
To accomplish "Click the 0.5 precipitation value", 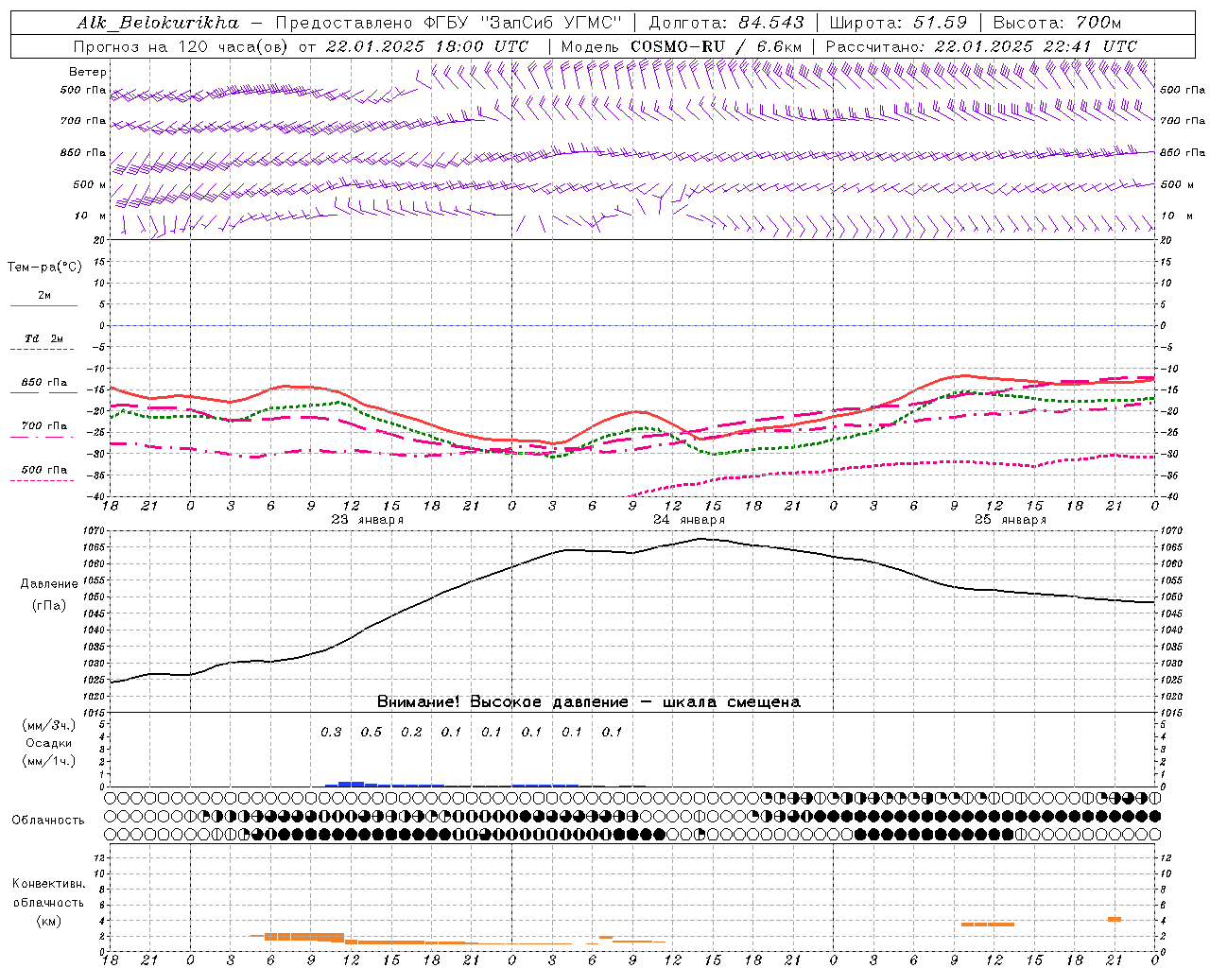I will pos(372,732).
